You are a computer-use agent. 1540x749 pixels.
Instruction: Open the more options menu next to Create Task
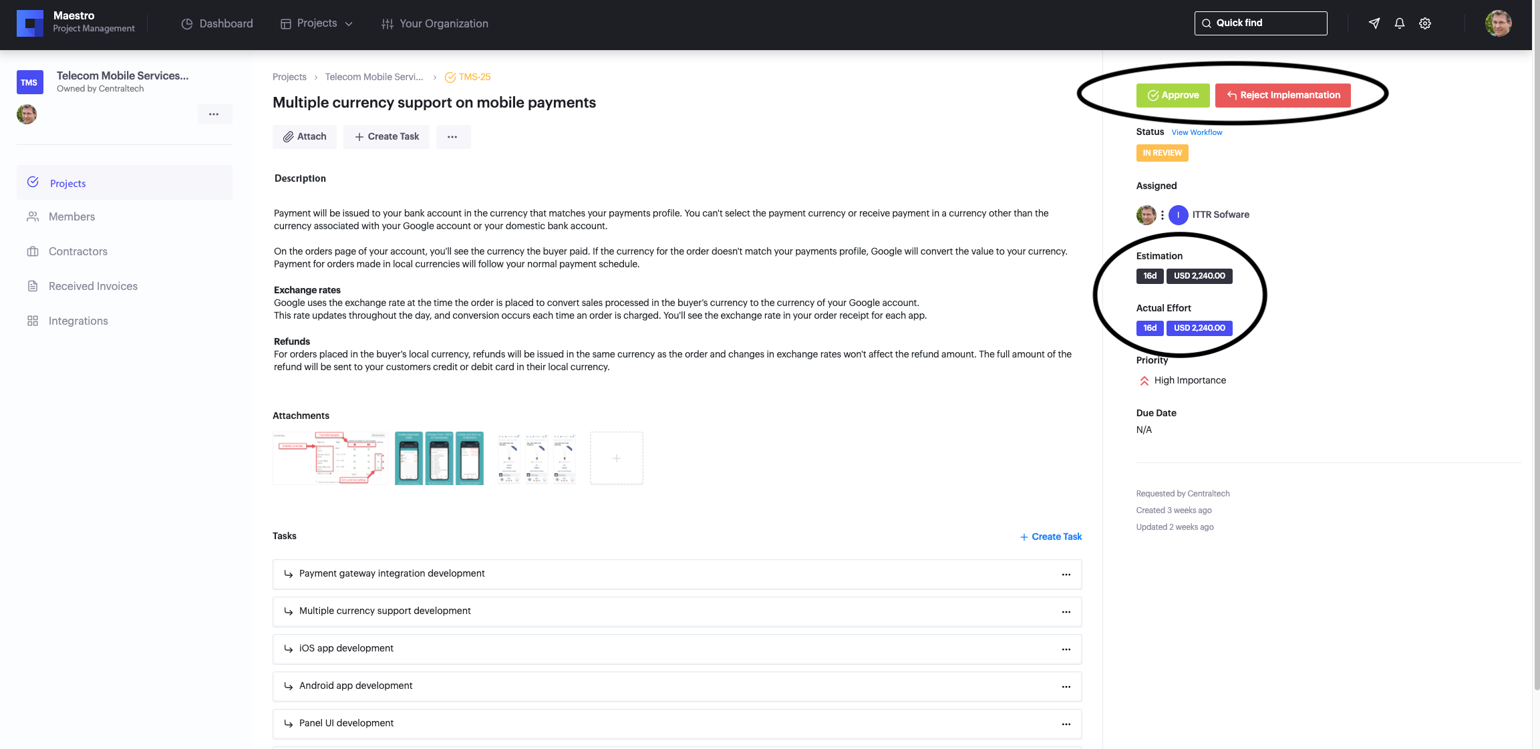point(452,137)
